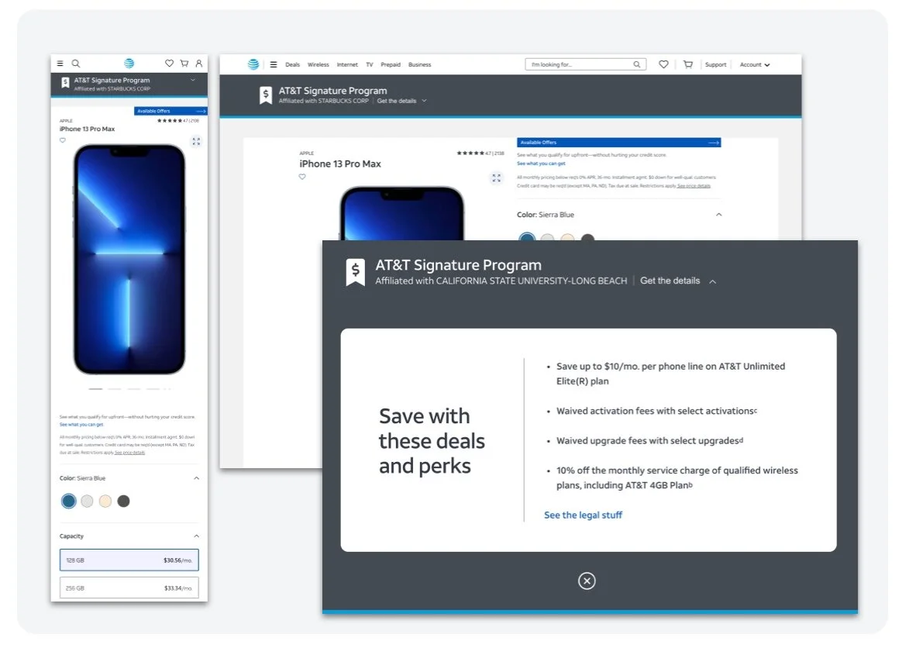Viewport: 902px width, 648px height.
Task: Click arrow on desktop Available Offers bar
Action: pyautogui.click(x=714, y=142)
